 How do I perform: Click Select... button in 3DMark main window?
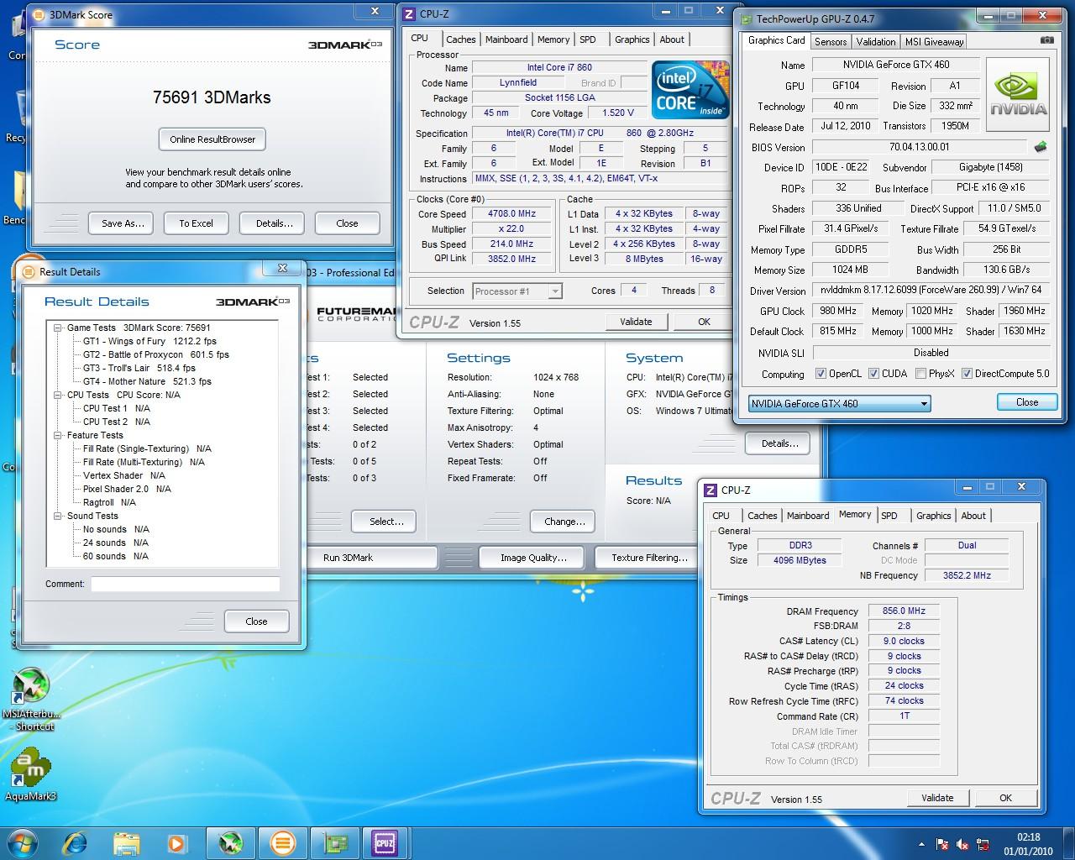tap(386, 522)
